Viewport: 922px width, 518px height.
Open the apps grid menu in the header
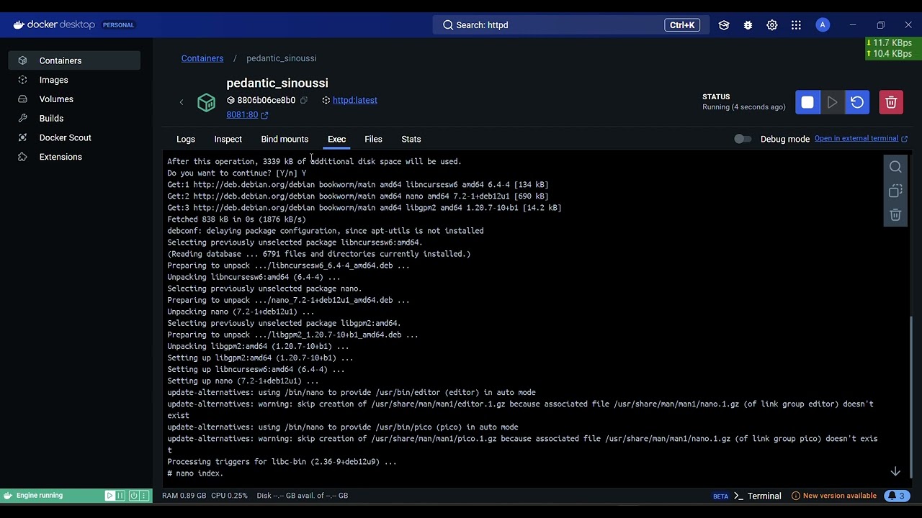pyautogui.click(x=796, y=25)
